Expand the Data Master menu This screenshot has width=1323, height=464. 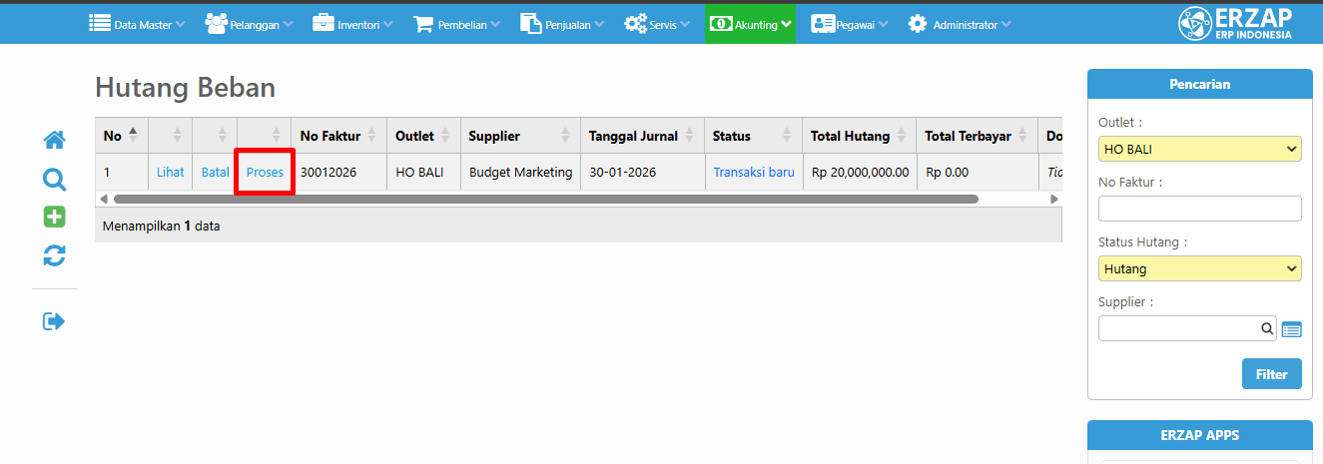[x=137, y=25]
